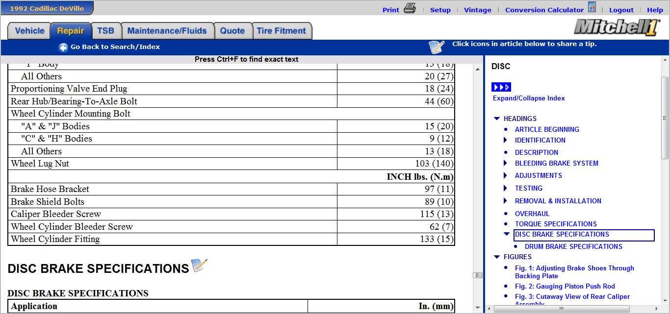The height and width of the screenshot is (314, 670).
Task: Click the index panel scrollbar thumb
Action: point(665,118)
